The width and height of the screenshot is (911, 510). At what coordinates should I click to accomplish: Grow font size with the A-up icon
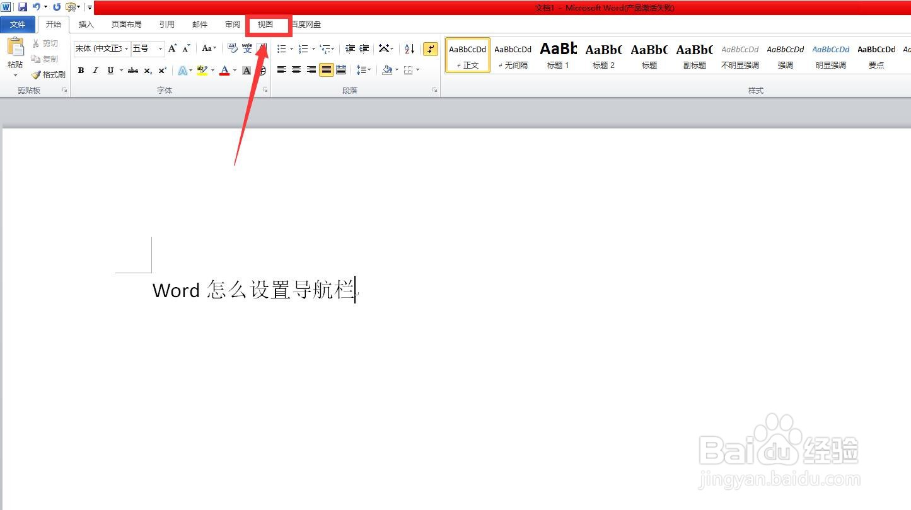[x=172, y=48]
